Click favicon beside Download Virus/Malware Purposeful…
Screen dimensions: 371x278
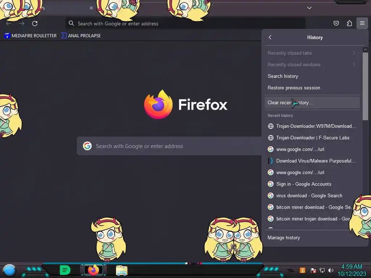271,161
